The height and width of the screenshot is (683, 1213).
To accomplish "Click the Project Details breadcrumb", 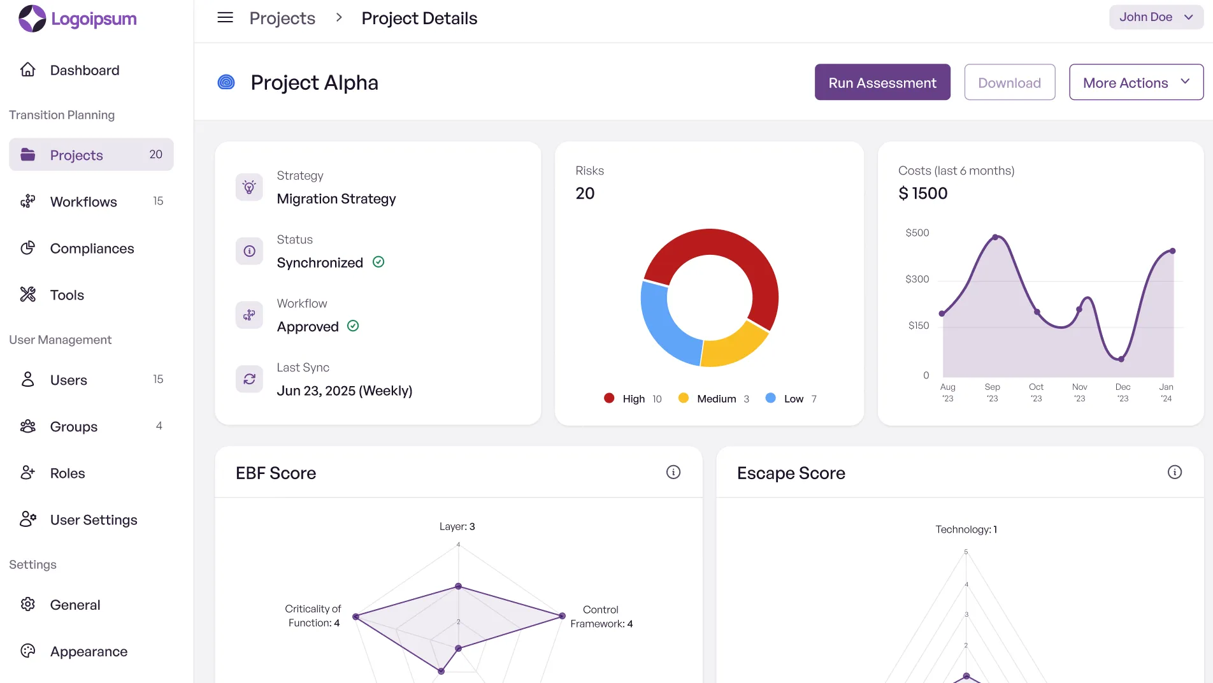I will point(419,18).
